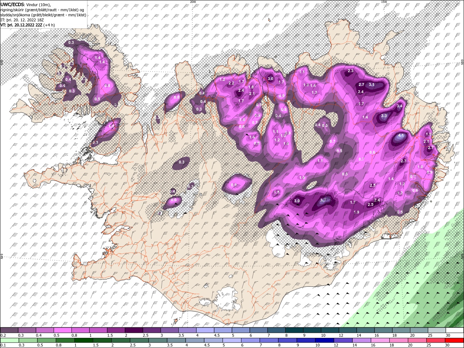Click the '1.8' snowfall value on map
This screenshot has width=464, height=348.
(x=251, y=87)
